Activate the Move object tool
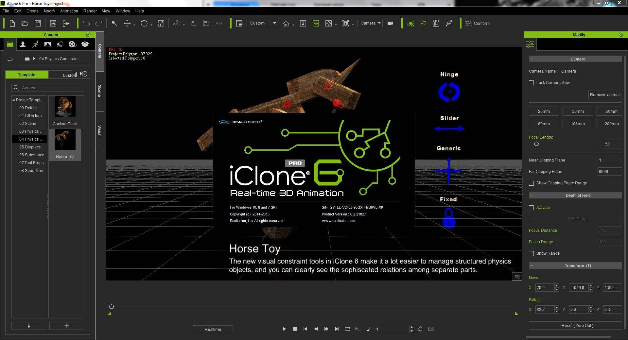628x340 pixels. pyautogui.click(x=127, y=23)
